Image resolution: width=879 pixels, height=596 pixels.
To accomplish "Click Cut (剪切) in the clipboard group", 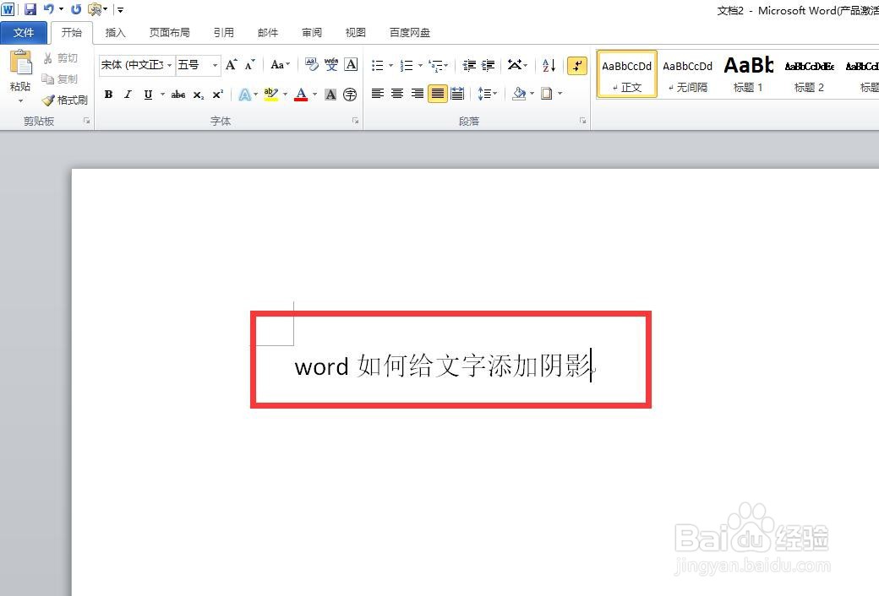I will (61, 58).
